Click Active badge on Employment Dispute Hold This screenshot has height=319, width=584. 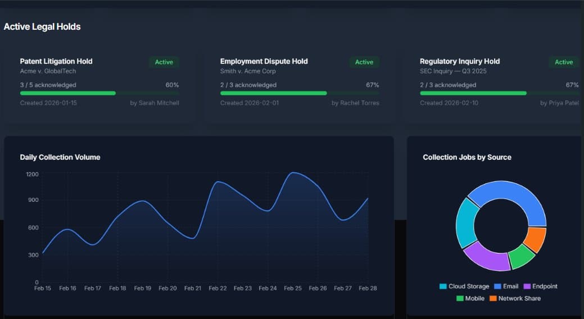coord(364,62)
